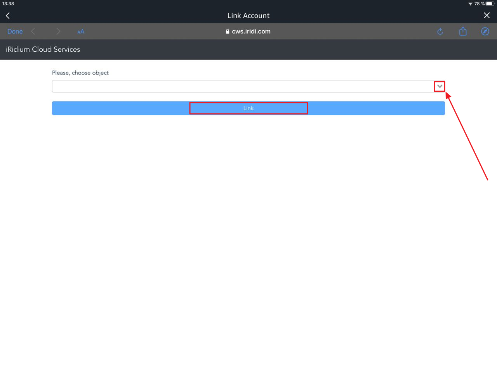The image size is (497, 373).
Task: Open the AA text size options
Action: pos(81,32)
